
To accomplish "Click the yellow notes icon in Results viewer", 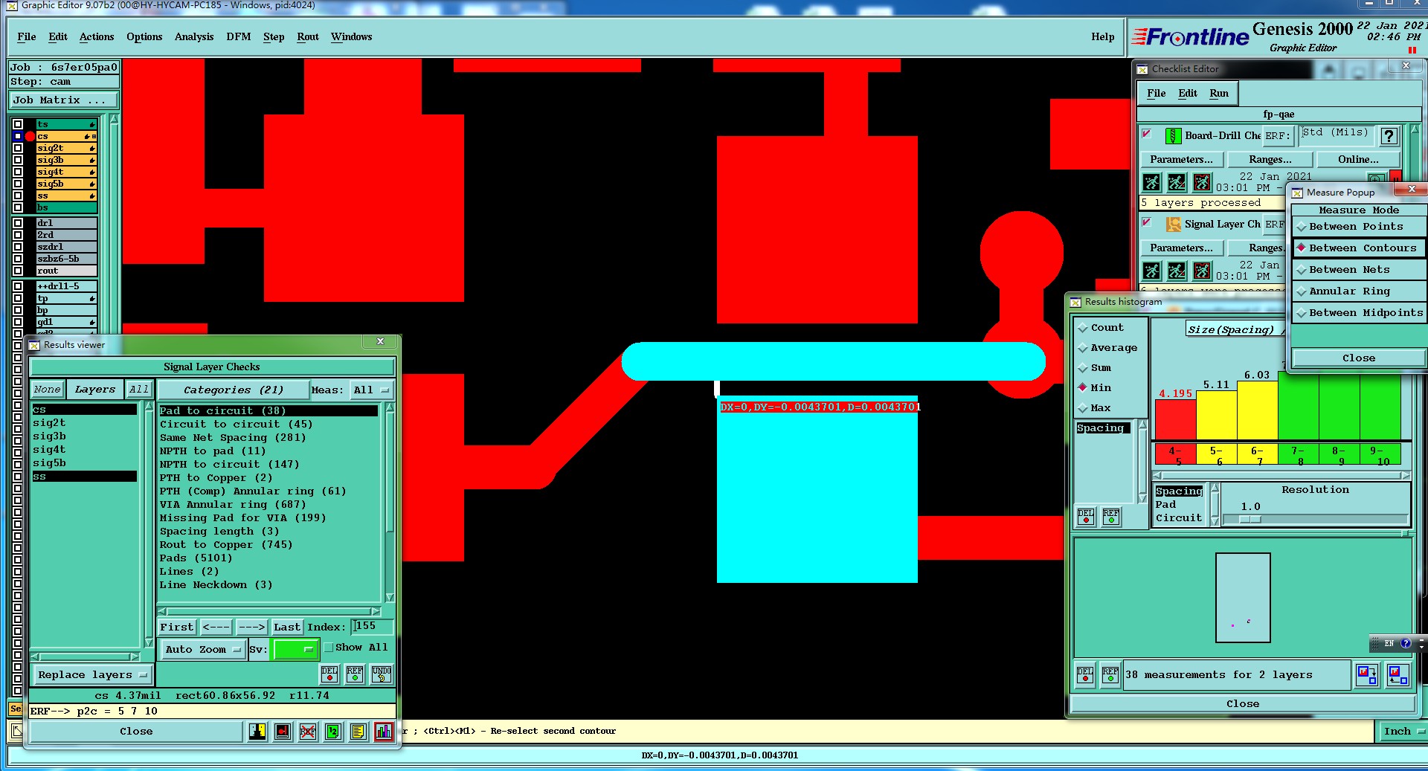I will click(x=358, y=732).
